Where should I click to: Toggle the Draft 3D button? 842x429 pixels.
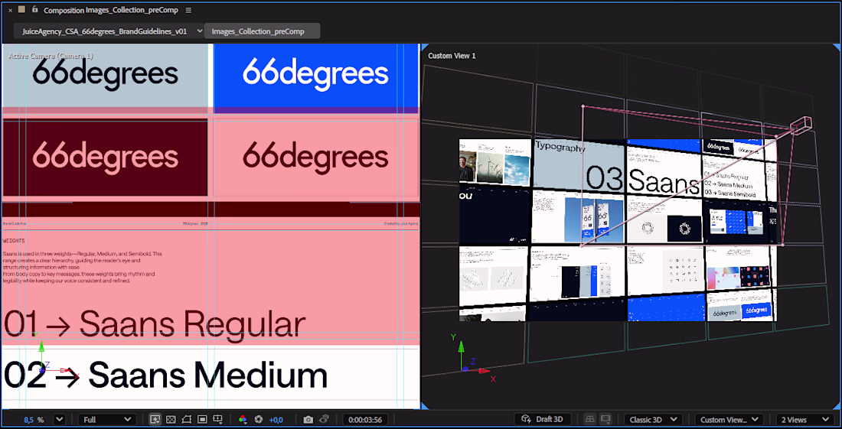(543, 419)
